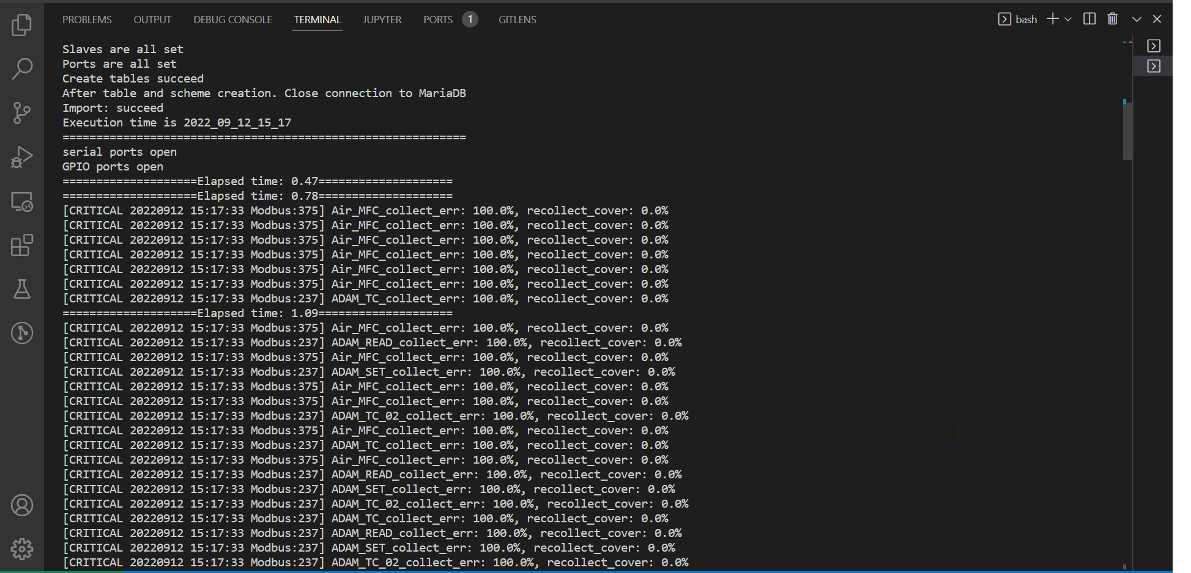Open the Explorer view in the sidebar
1191x573 pixels.
click(x=23, y=24)
